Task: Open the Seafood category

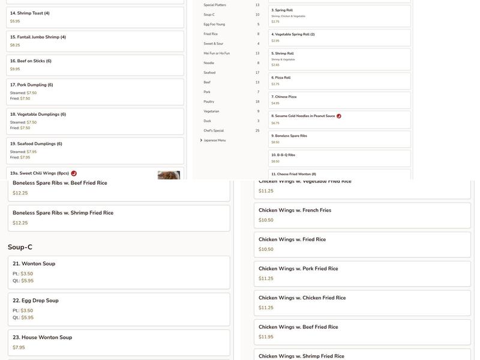Action: (209, 73)
